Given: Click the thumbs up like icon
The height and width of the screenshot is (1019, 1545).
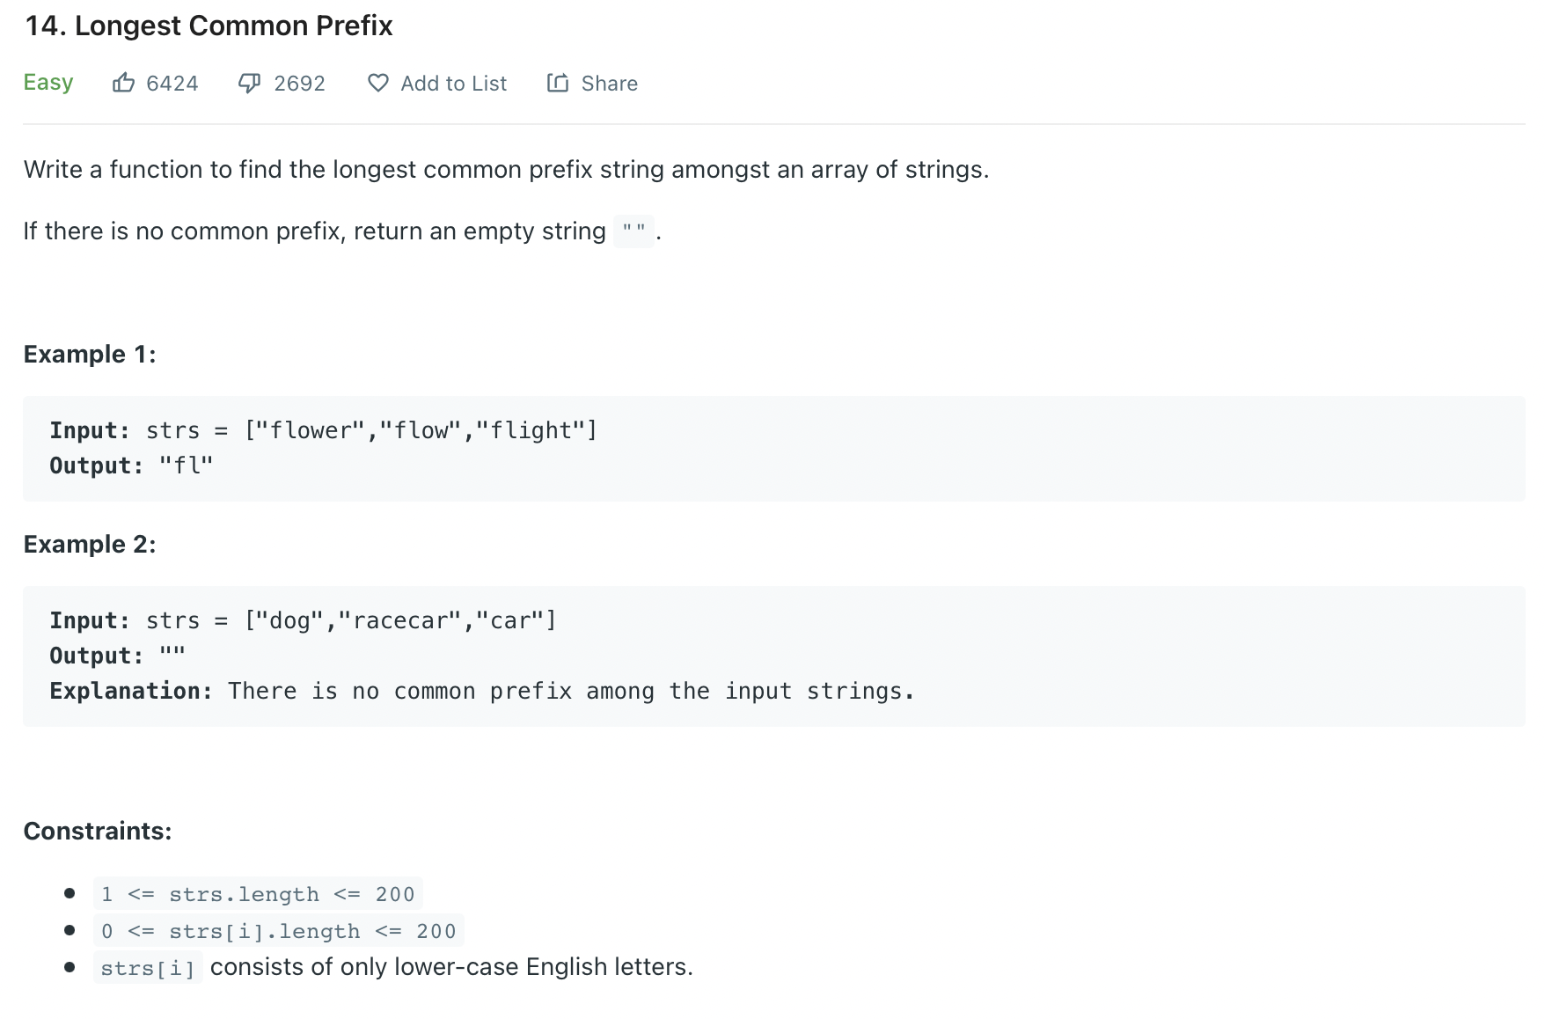Looking at the screenshot, I should pyautogui.click(x=124, y=83).
